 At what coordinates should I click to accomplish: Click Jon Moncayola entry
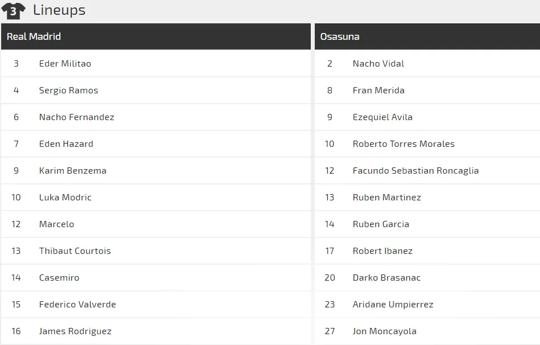384,331
